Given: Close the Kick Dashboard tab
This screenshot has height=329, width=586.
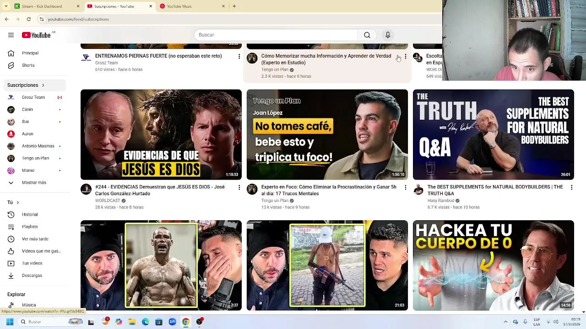Looking at the screenshot, I should 78,6.
